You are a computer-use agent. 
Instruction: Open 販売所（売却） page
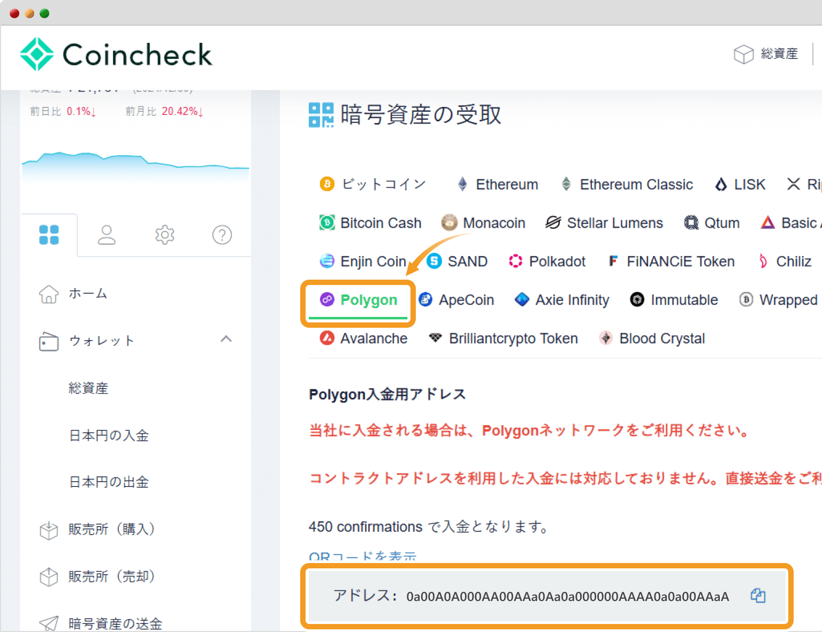coord(112,576)
